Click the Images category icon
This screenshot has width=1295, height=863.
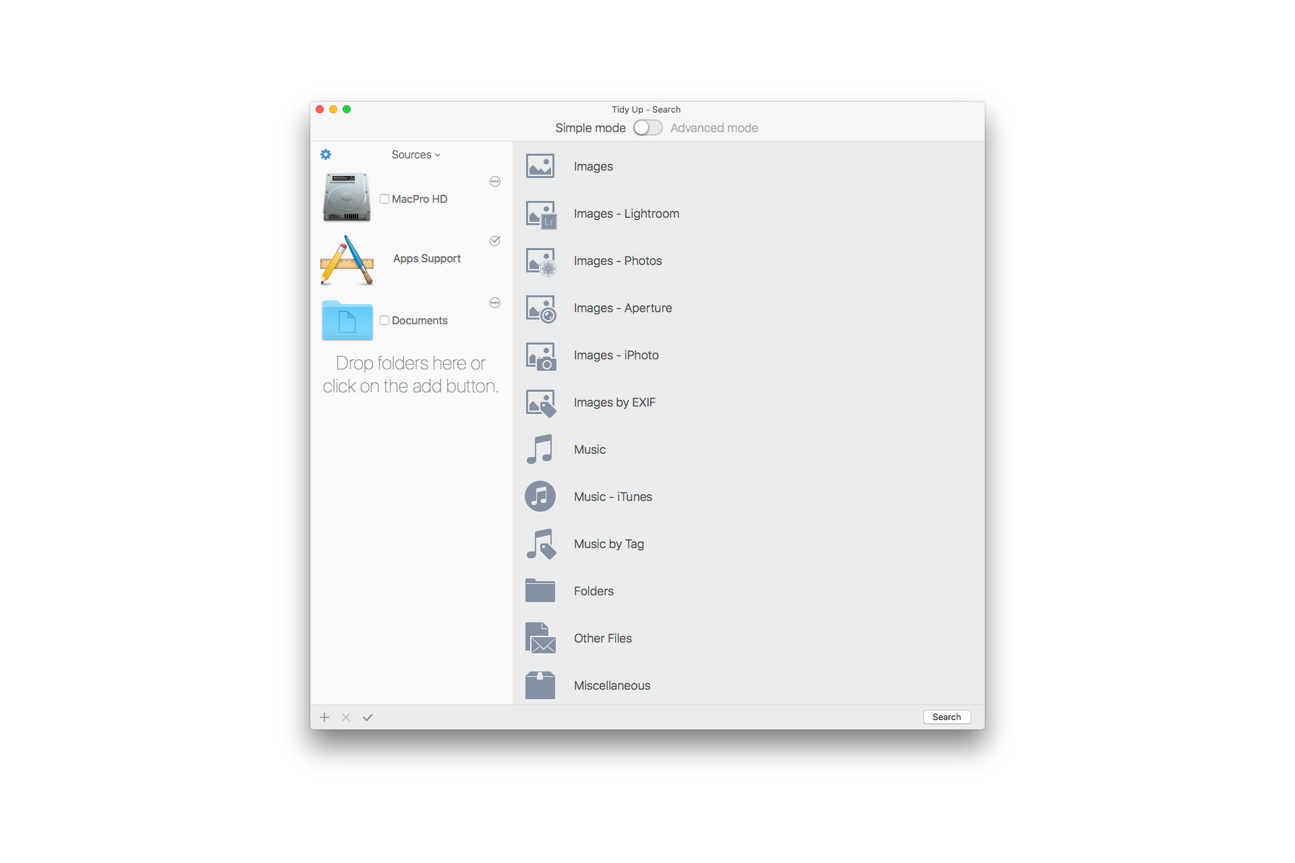pyautogui.click(x=540, y=166)
